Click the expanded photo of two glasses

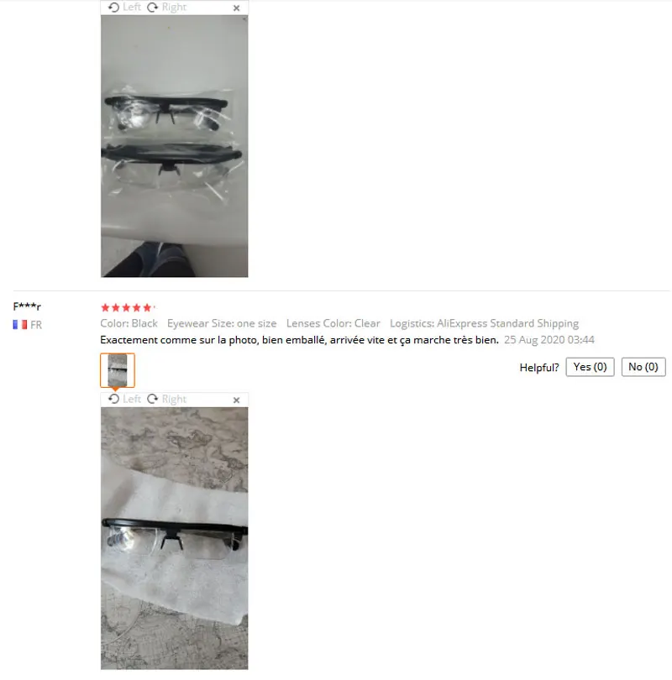pos(175,146)
